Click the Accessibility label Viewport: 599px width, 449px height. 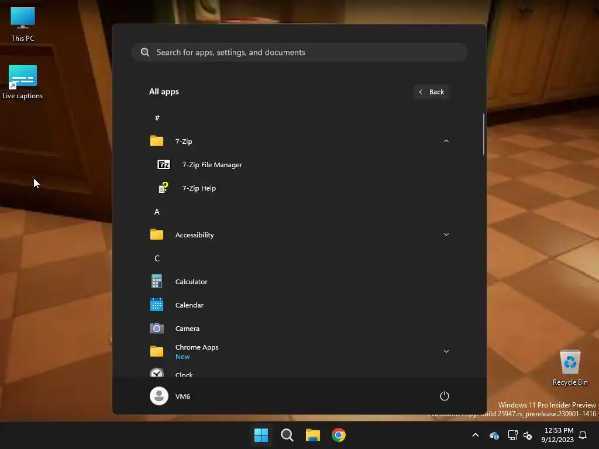click(194, 235)
